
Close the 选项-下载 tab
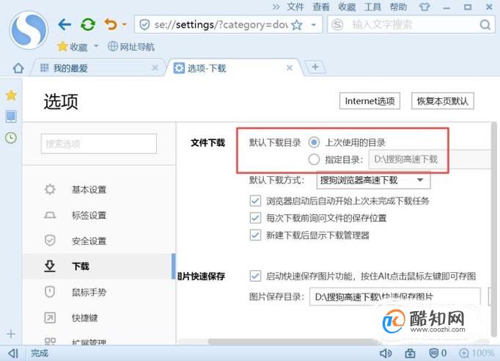[290, 68]
